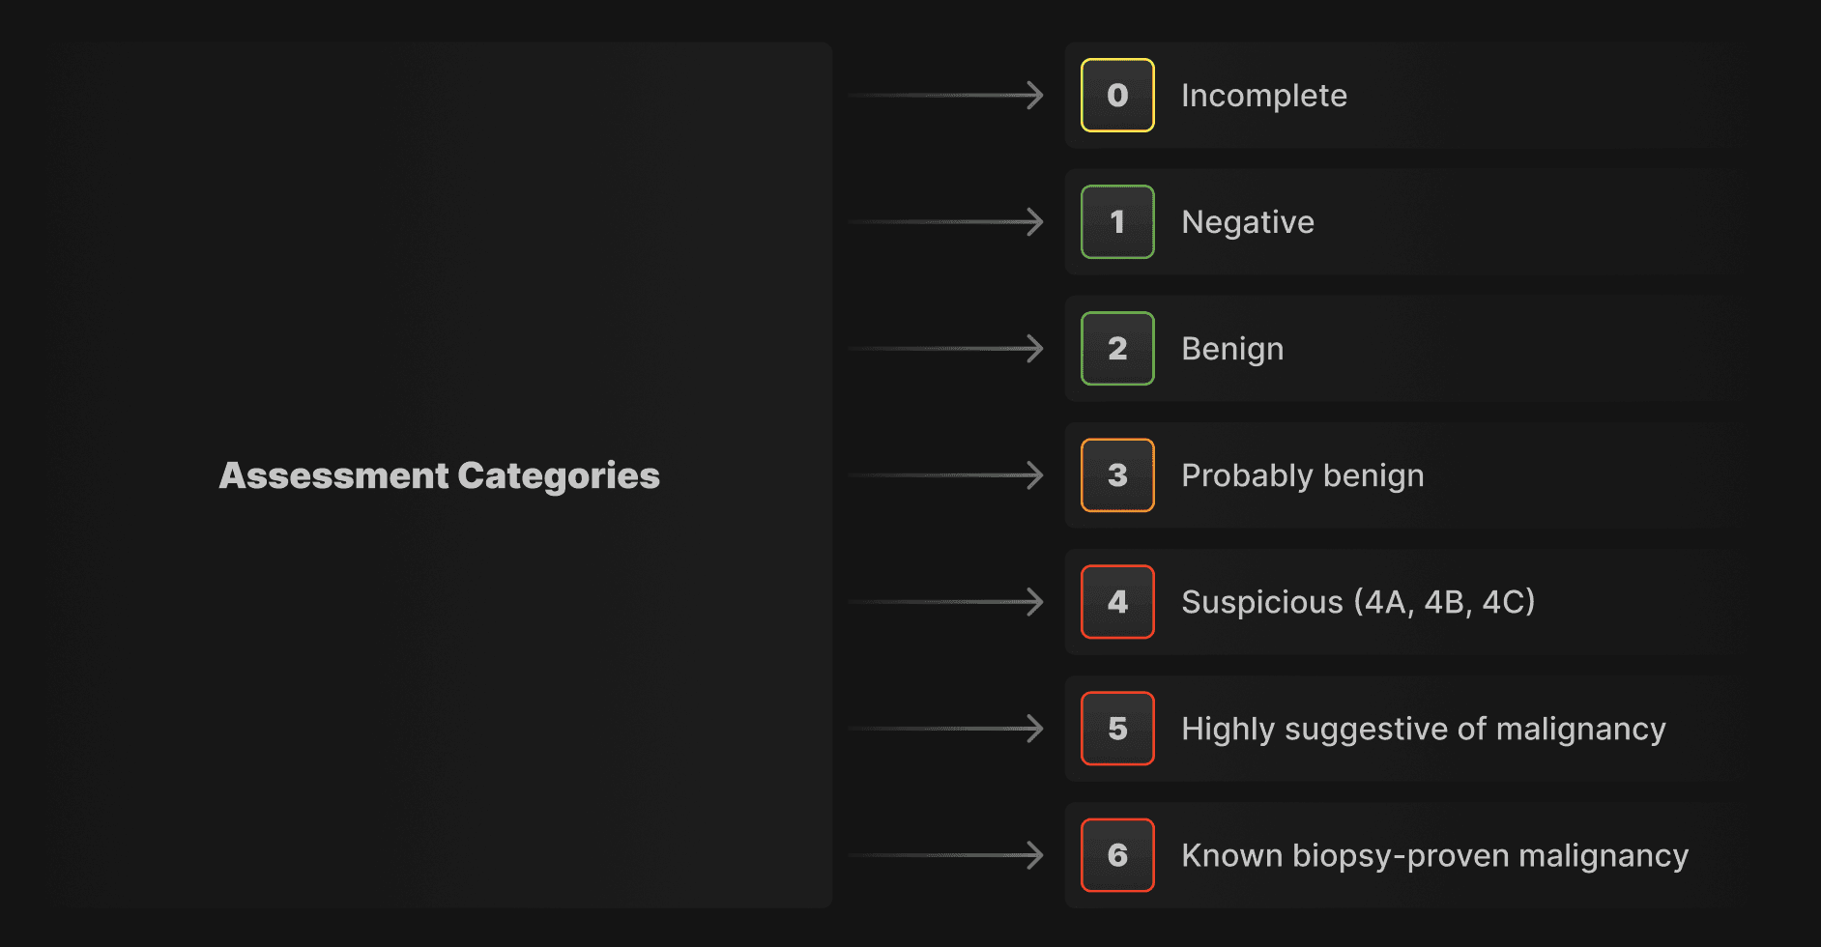Click the red number 4 badge
The image size is (1821, 947).
coord(1117,602)
